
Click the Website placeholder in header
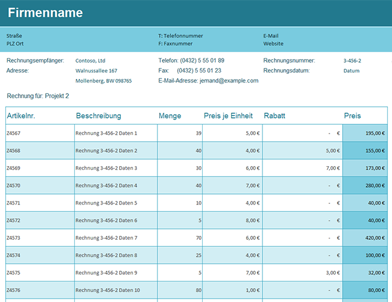click(273, 44)
